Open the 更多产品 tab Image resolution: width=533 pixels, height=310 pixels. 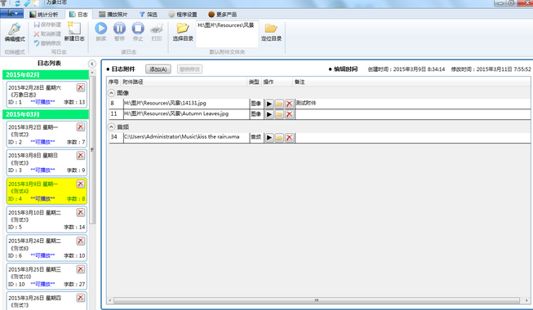(223, 15)
